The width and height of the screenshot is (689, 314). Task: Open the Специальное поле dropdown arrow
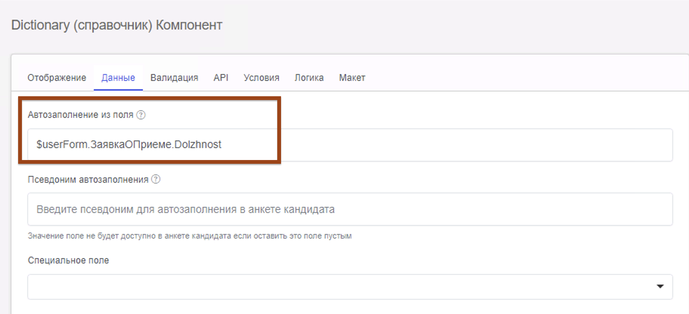(x=660, y=286)
